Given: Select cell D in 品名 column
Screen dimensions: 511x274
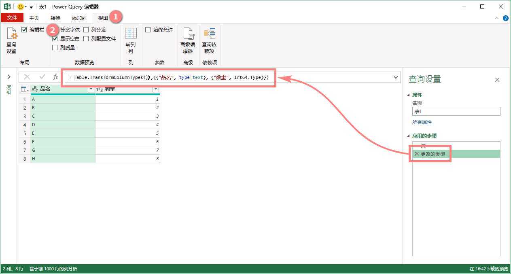Looking at the screenshot, I should (63, 125).
